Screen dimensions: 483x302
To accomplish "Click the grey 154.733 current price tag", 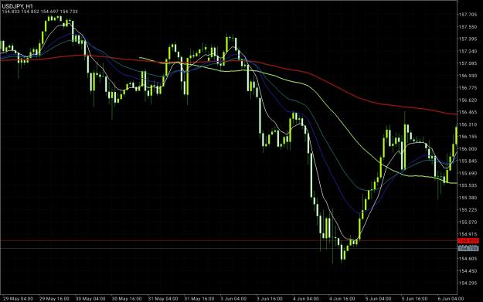I will (468, 248).
